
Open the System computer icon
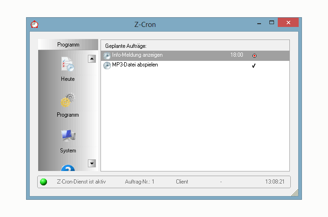point(68,136)
